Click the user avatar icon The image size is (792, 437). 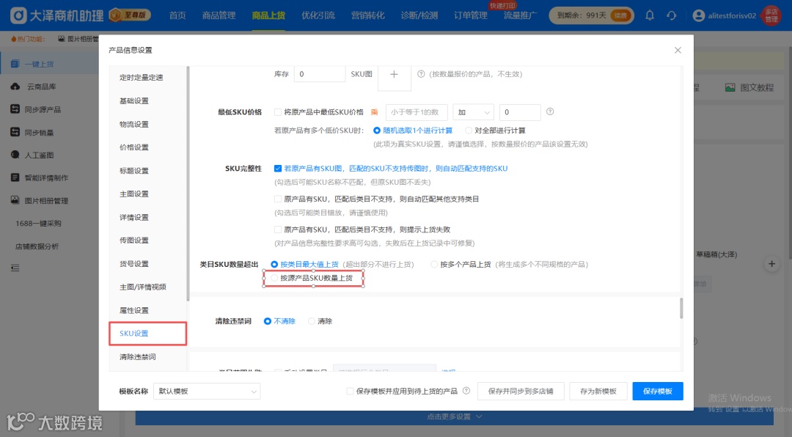[699, 15]
